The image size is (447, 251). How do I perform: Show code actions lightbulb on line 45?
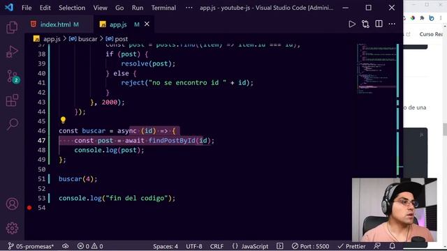pyautogui.click(x=63, y=120)
